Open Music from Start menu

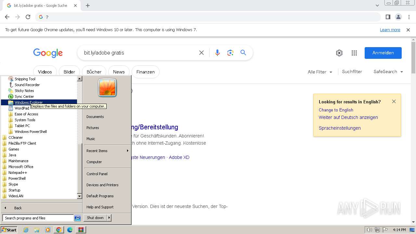tap(91, 139)
